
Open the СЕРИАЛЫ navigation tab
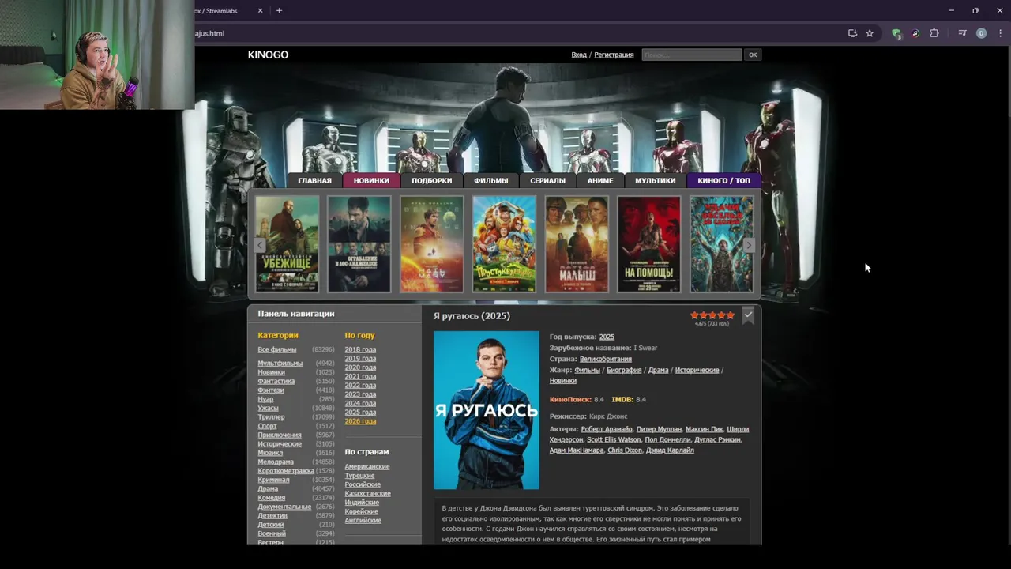click(x=547, y=181)
